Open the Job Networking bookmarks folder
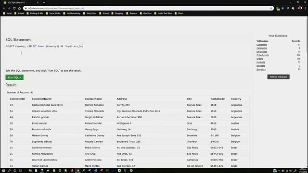This screenshot has width=308, height=173. 72,13
